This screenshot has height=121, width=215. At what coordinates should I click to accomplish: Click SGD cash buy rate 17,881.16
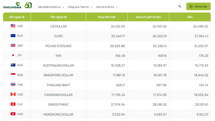tap(119, 75)
